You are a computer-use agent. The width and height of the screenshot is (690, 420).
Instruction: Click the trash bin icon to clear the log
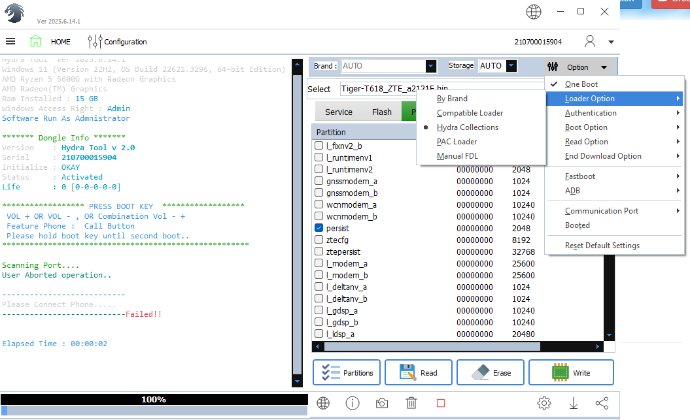pyautogui.click(x=411, y=403)
